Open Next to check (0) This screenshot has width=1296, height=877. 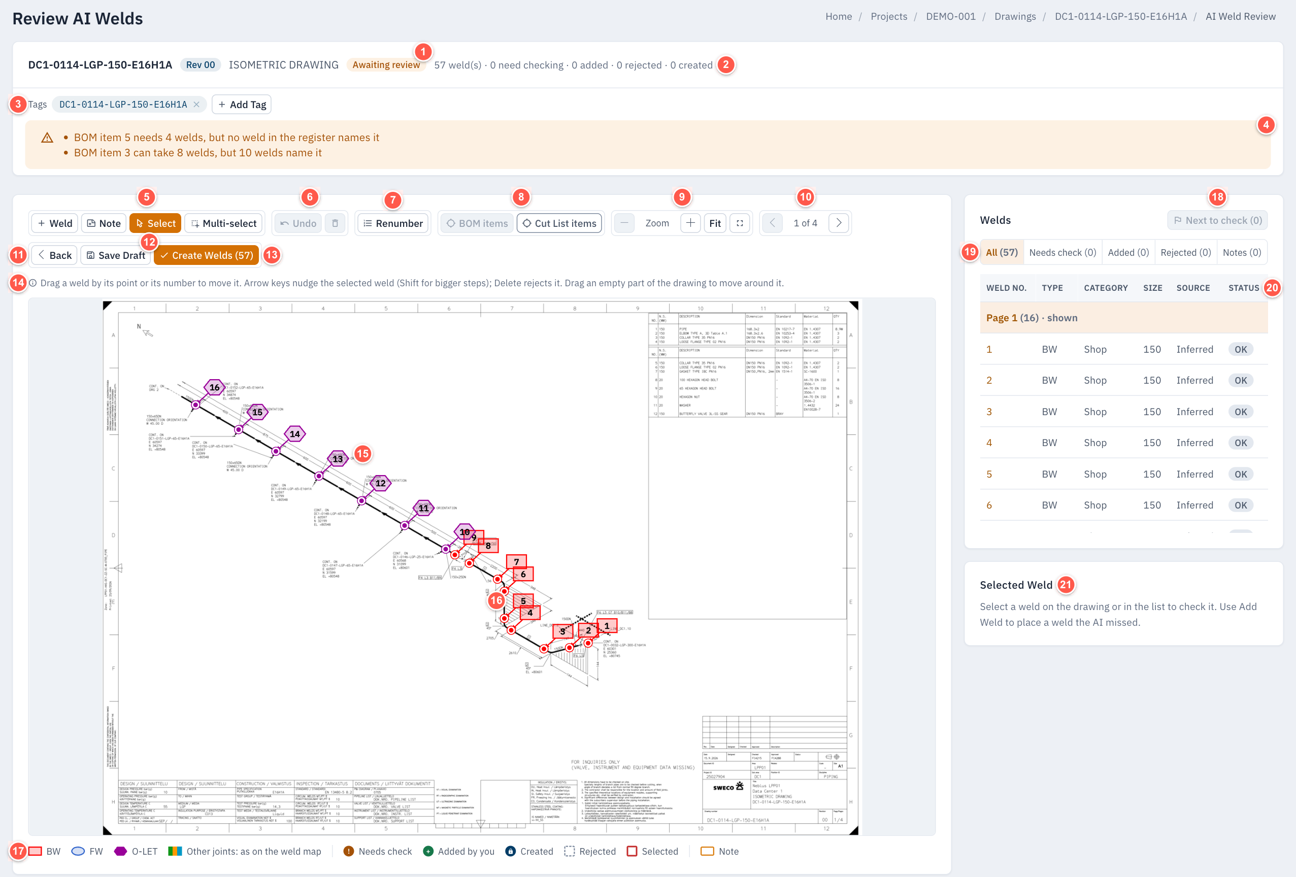click(1217, 220)
